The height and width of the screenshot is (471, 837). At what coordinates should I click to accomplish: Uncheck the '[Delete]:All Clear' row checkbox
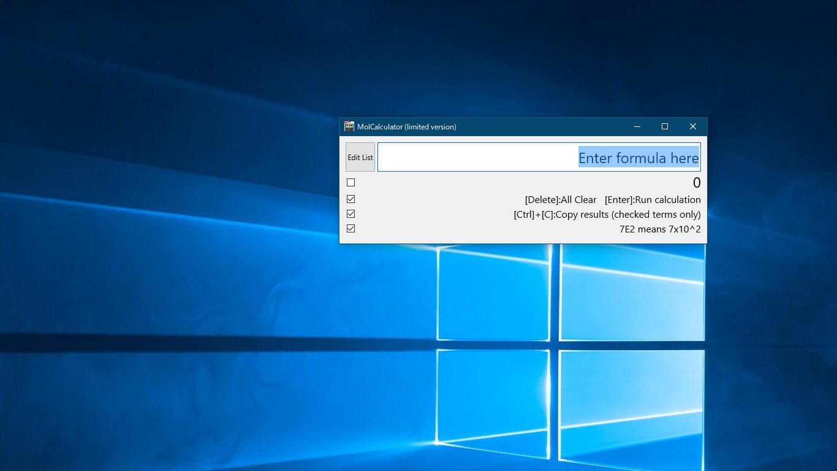click(x=351, y=199)
